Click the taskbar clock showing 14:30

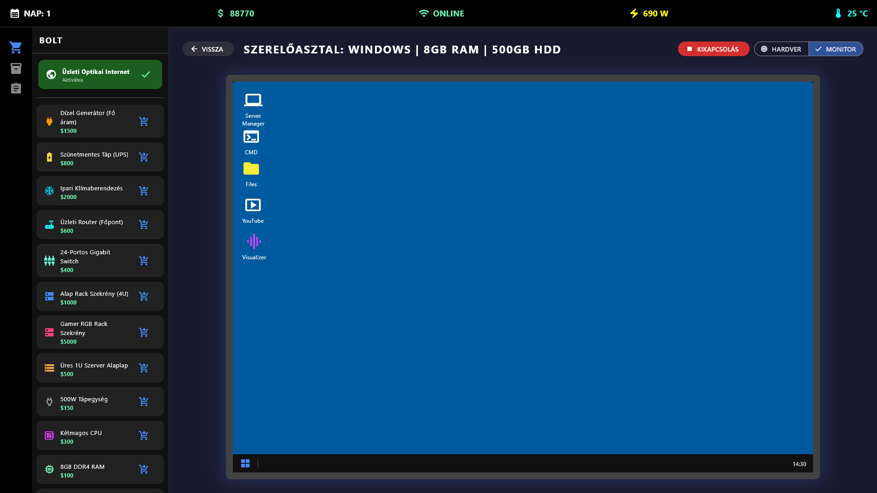(x=799, y=464)
